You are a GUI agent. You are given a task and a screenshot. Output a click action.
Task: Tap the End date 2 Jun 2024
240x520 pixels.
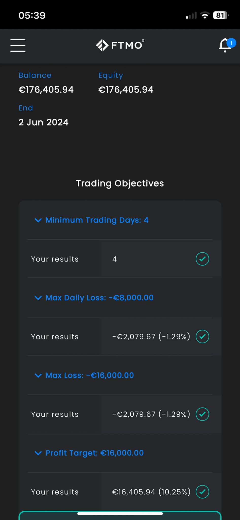point(44,122)
